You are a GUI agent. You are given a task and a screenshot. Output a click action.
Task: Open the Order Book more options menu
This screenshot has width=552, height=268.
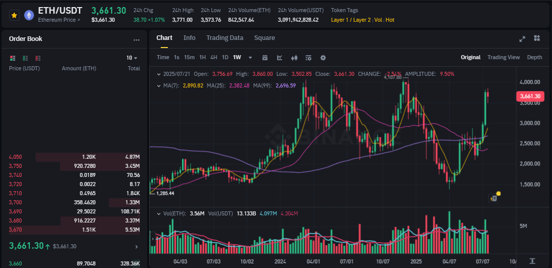coord(136,39)
